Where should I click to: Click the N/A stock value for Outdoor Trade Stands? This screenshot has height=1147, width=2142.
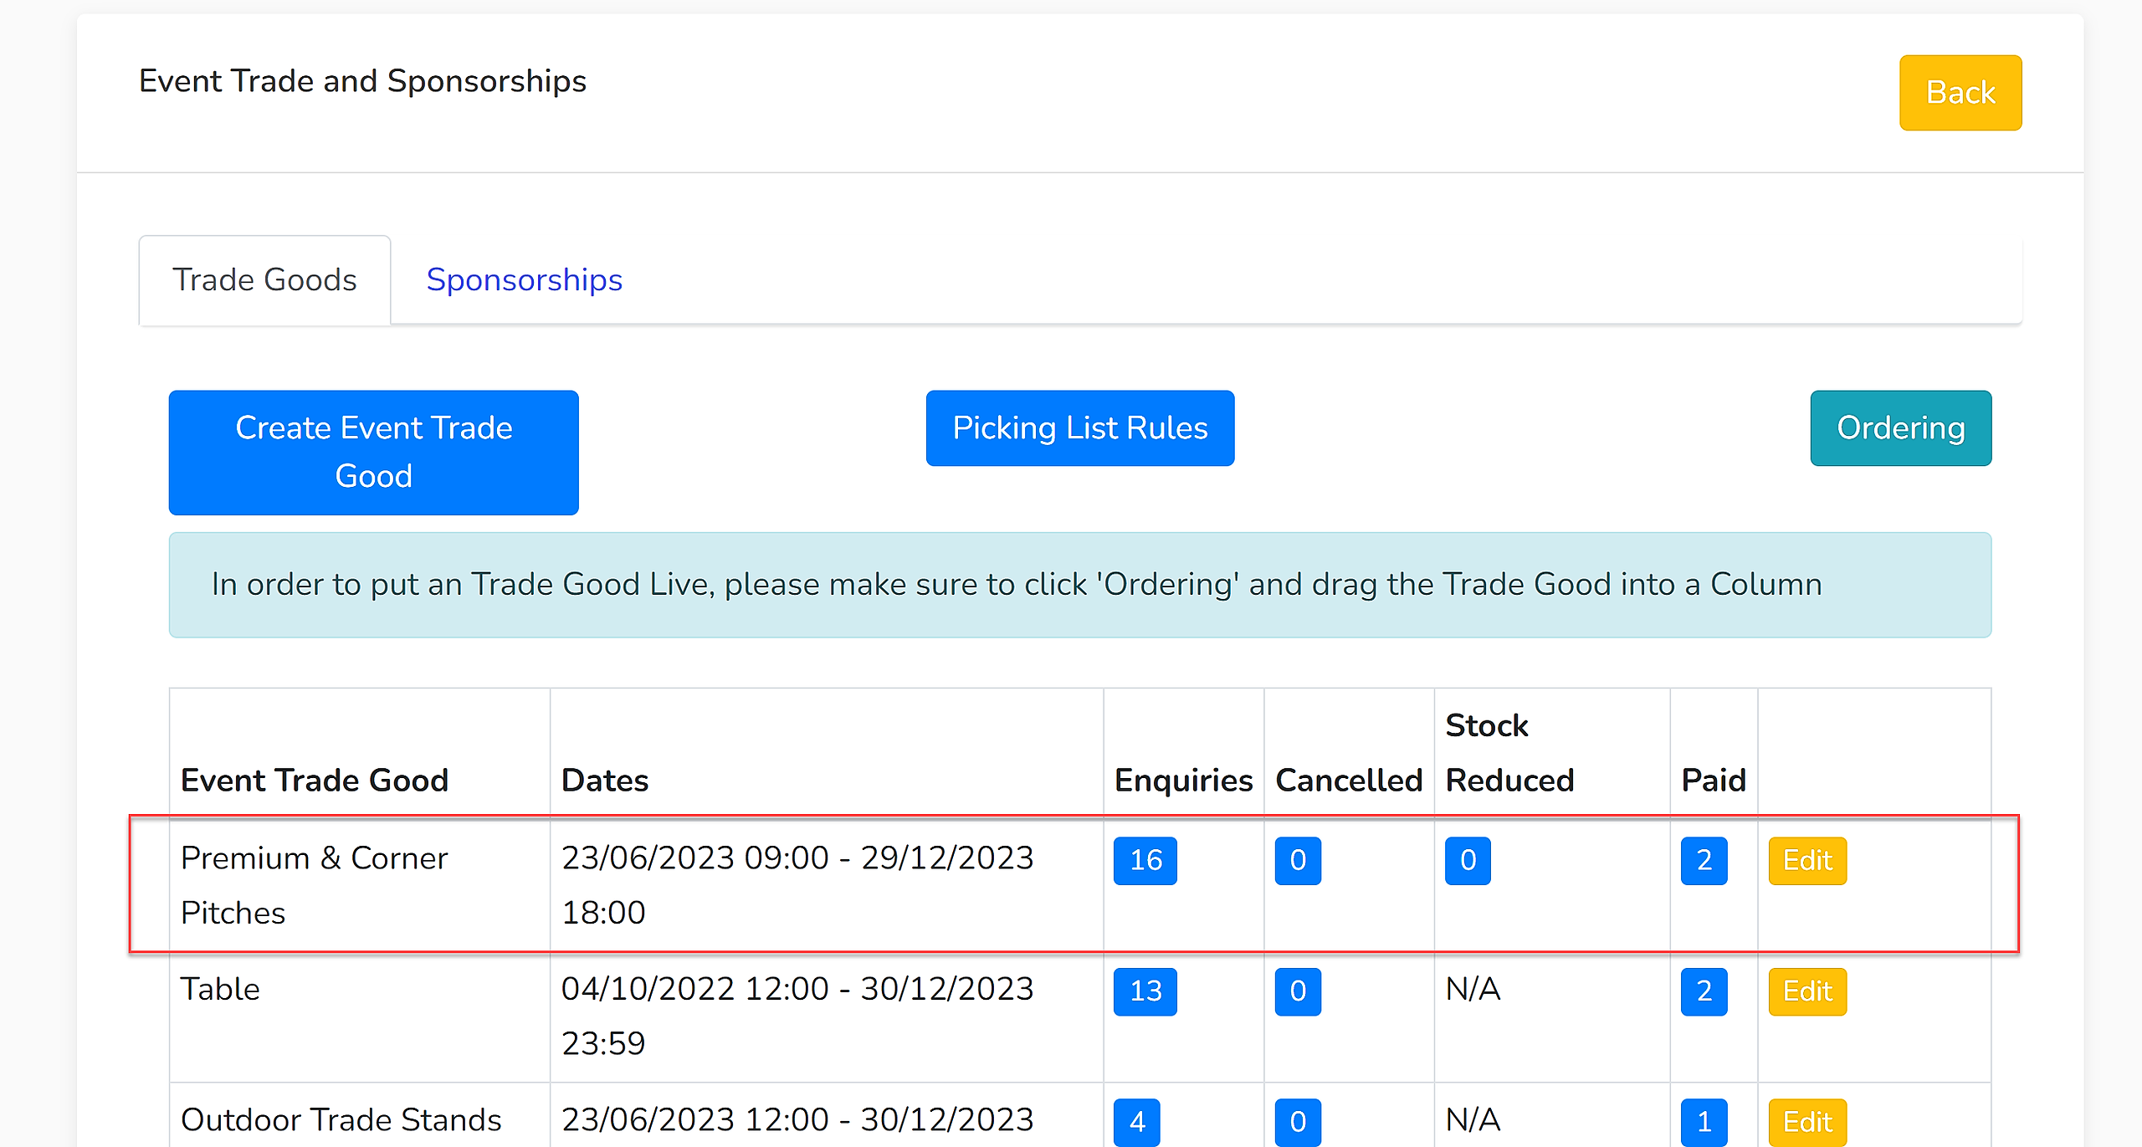(x=1473, y=1120)
